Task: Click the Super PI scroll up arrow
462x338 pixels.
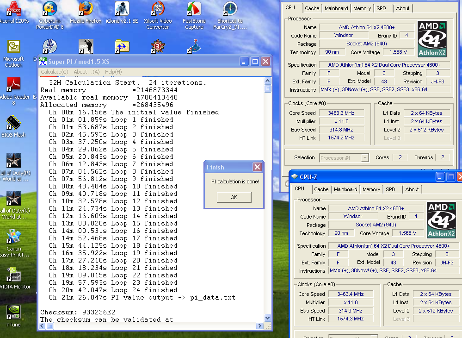Action: pyautogui.click(x=268, y=81)
